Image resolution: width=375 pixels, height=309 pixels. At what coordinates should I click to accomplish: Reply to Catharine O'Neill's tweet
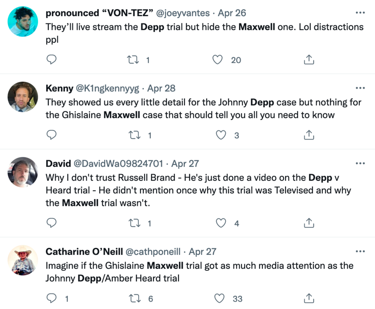pyautogui.click(x=51, y=298)
